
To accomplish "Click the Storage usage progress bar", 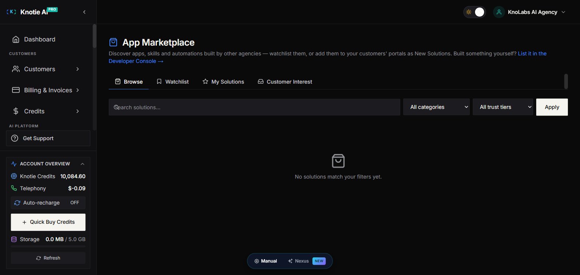I will pos(48,246).
